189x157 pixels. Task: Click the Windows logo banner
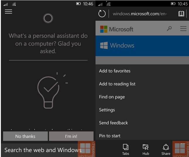click(x=117, y=45)
